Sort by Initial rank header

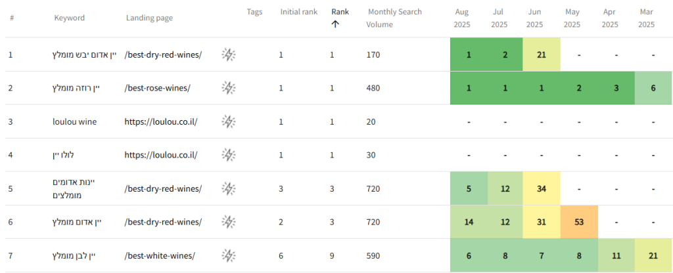298,12
